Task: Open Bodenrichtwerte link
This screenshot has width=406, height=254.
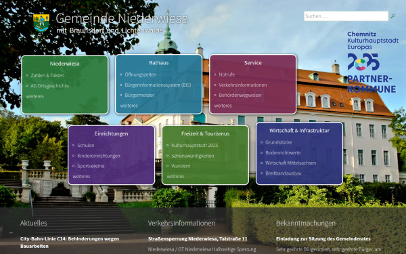Action: coord(283,152)
